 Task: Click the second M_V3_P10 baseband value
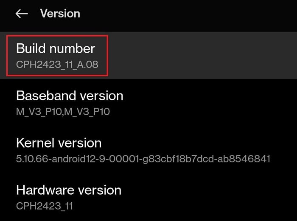tap(87, 111)
